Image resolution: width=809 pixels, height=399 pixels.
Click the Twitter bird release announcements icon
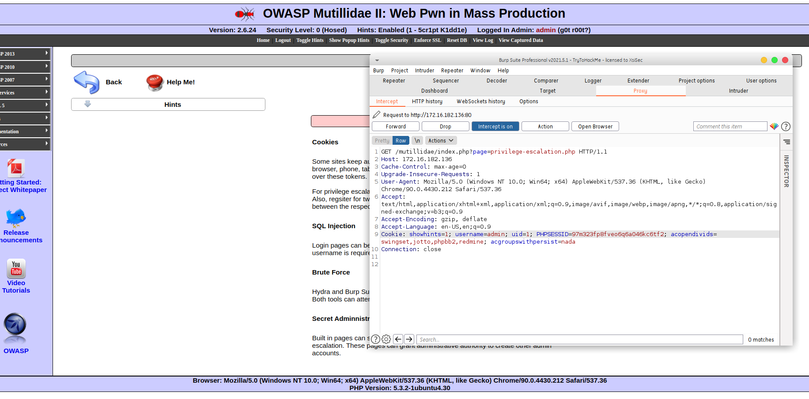(16, 218)
